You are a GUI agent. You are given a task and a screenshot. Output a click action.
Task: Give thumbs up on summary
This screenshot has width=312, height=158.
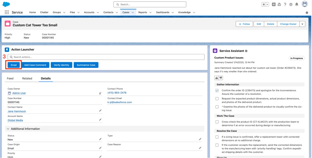217,78
